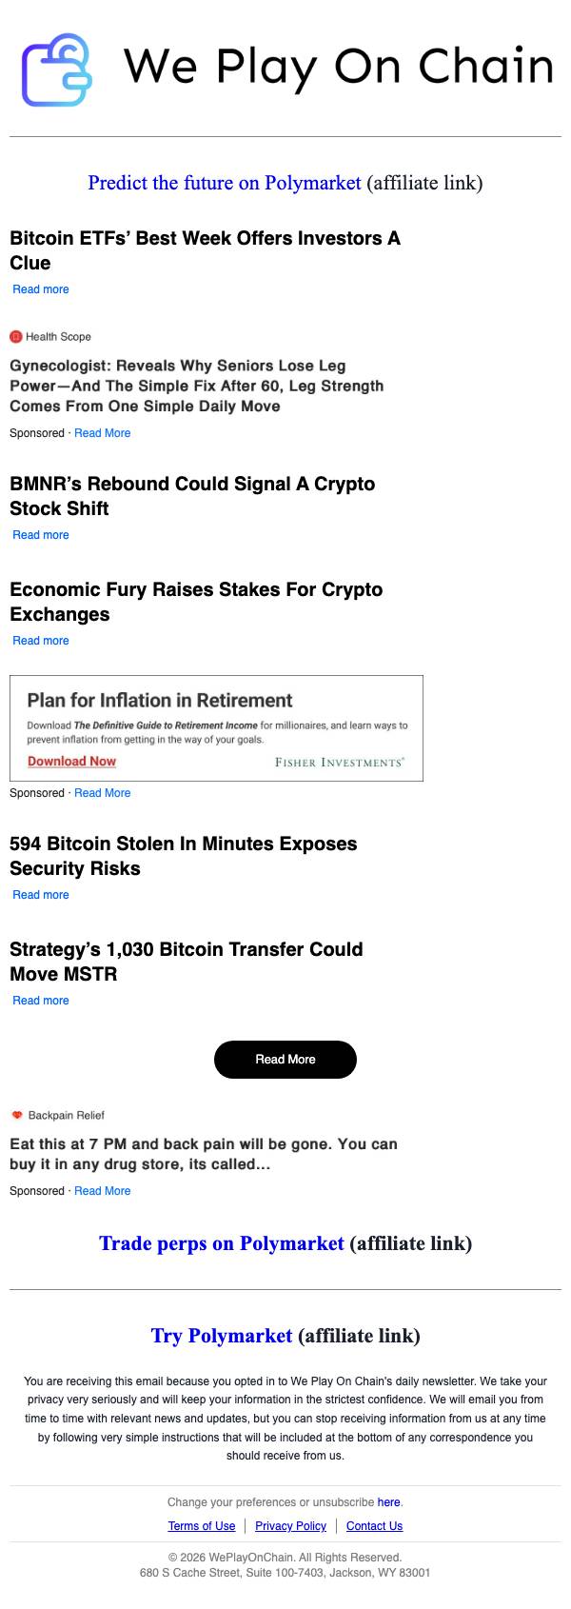Click Read more under BMNR's Rebound article
The image size is (571, 1609).
pos(41,535)
